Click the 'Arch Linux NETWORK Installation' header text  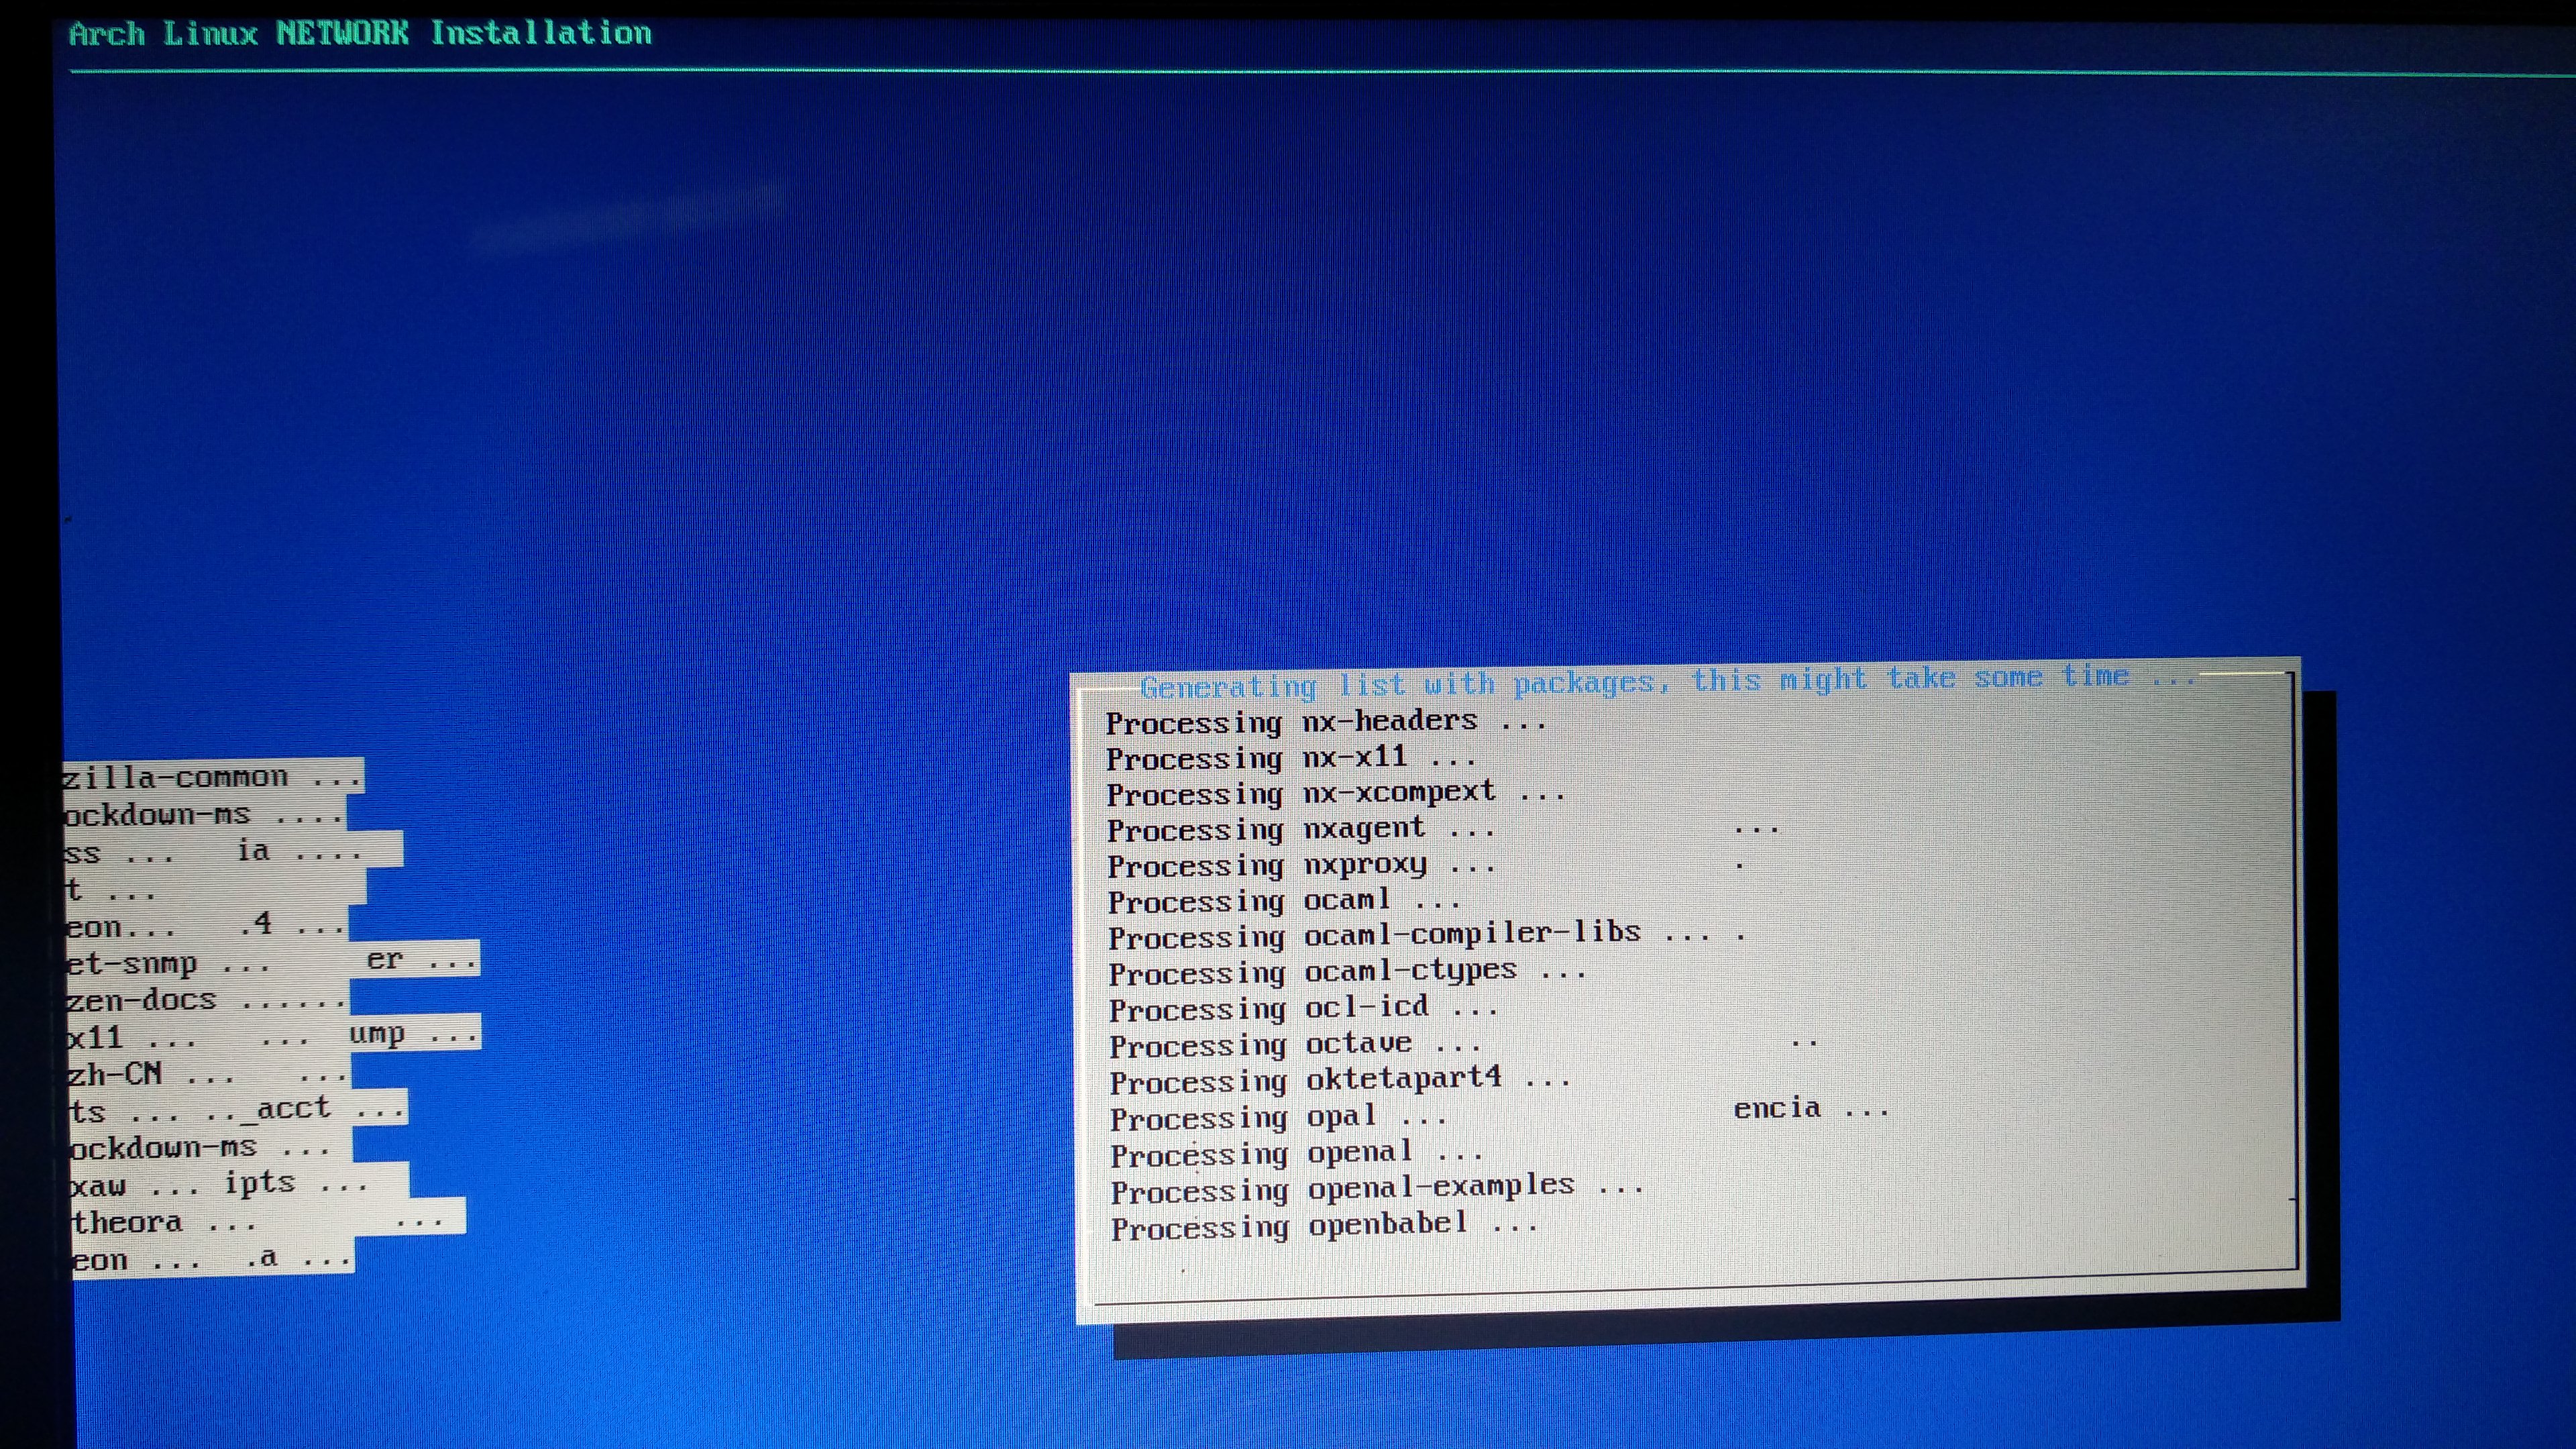[x=360, y=33]
